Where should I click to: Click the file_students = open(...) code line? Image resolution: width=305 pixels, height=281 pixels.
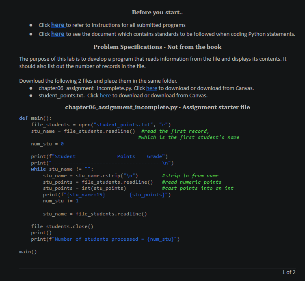tap(101, 125)
